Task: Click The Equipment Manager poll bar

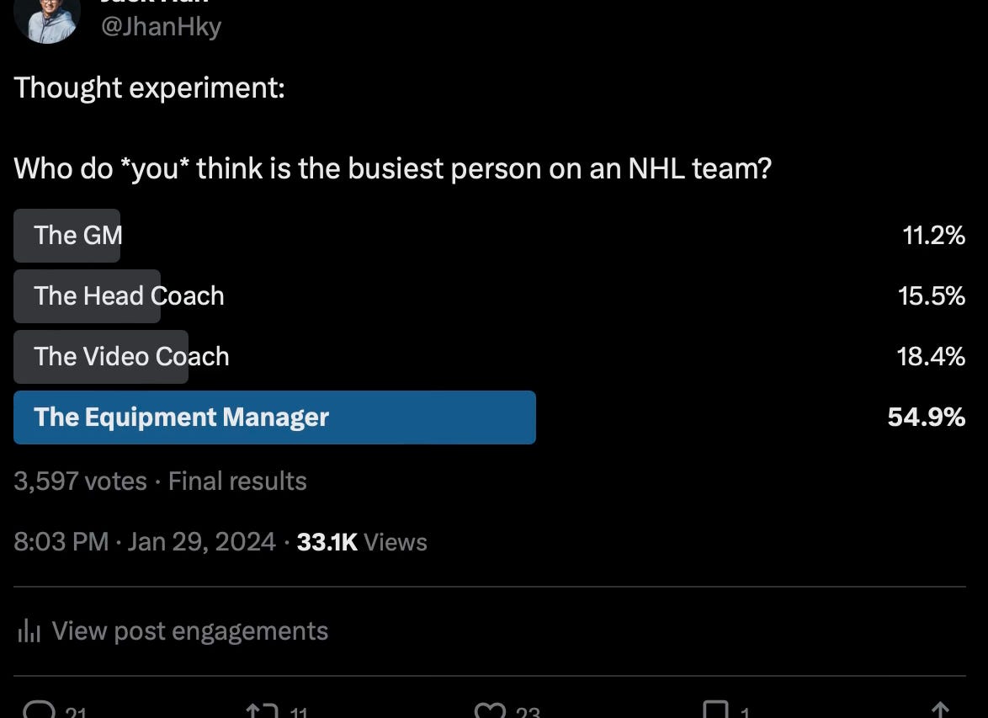Action: pos(274,417)
